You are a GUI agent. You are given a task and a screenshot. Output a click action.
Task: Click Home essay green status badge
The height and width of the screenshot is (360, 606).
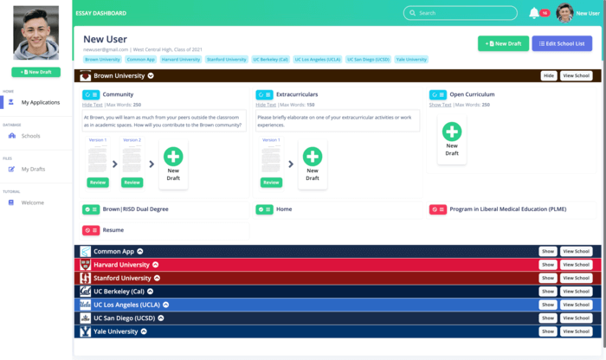click(264, 209)
